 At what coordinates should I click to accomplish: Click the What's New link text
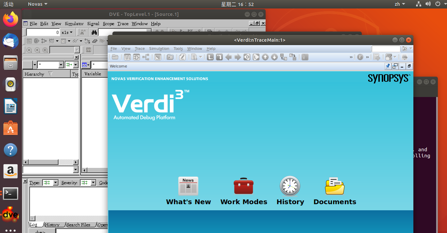point(189,202)
